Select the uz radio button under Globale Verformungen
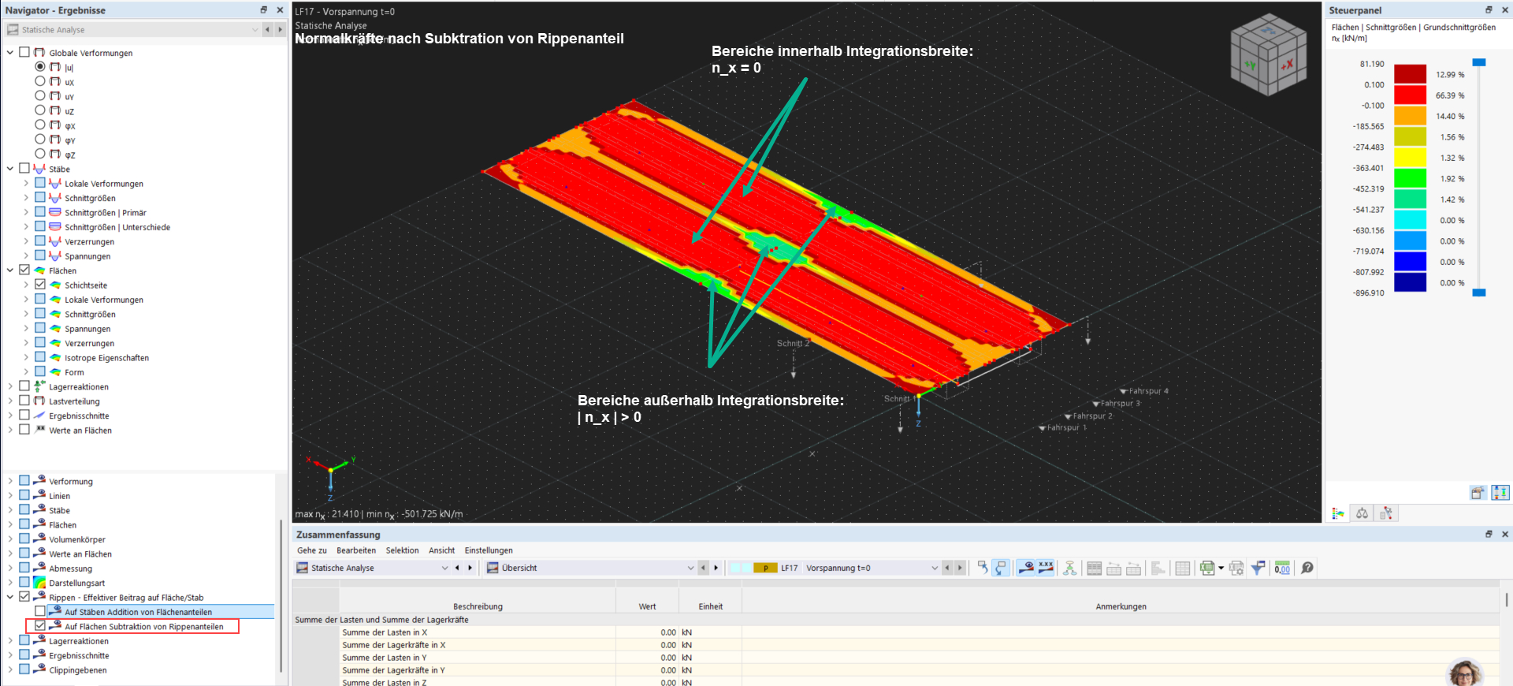The image size is (1513, 686). [40, 110]
